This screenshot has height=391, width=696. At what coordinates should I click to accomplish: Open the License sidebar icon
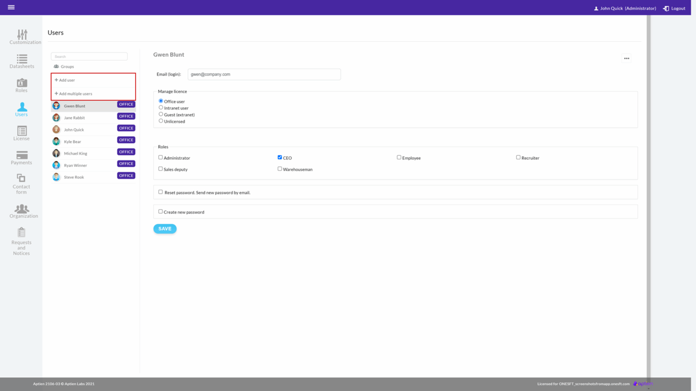[21, 131]
